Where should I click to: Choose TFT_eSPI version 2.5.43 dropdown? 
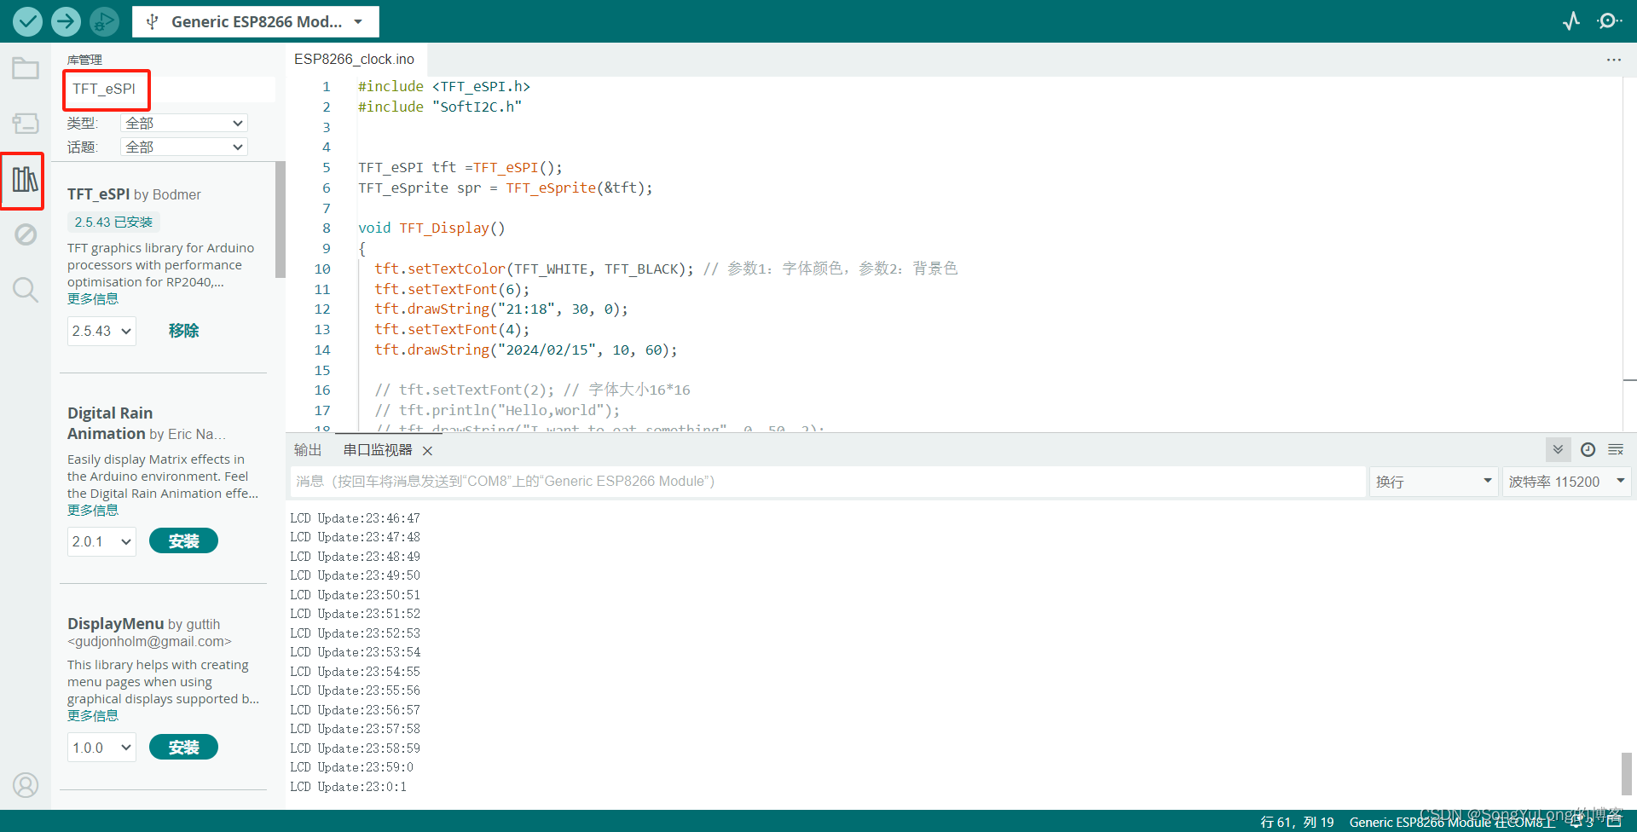click(101, 331)
